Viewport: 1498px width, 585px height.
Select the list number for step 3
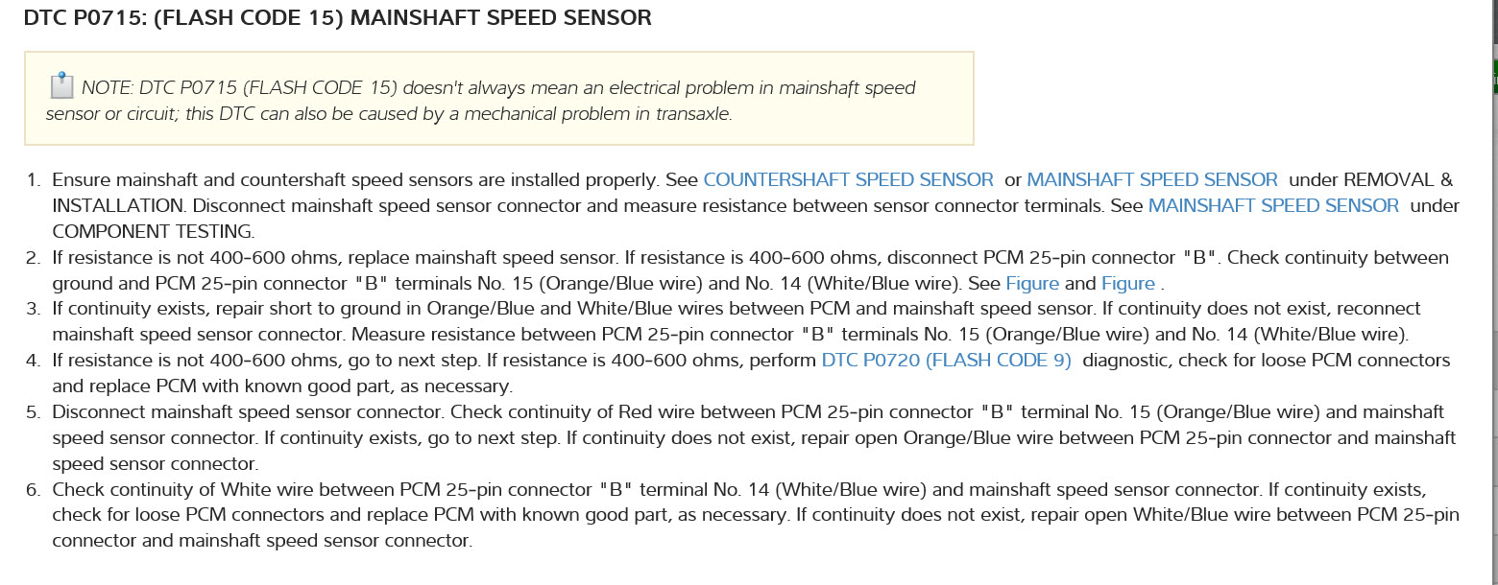pyautogui.click(x=33, y=309)
